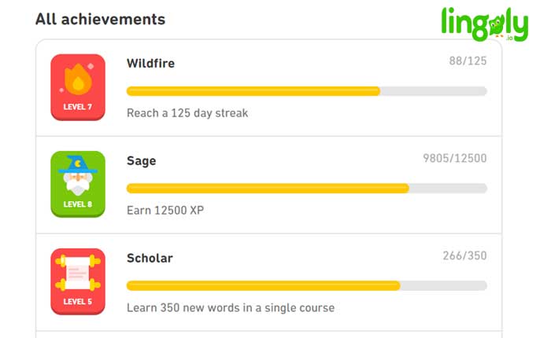Click the Scholar scroll badge icon
Image resolution: width=551 pixels, height=338 pixels.
(x=78, y=281)
